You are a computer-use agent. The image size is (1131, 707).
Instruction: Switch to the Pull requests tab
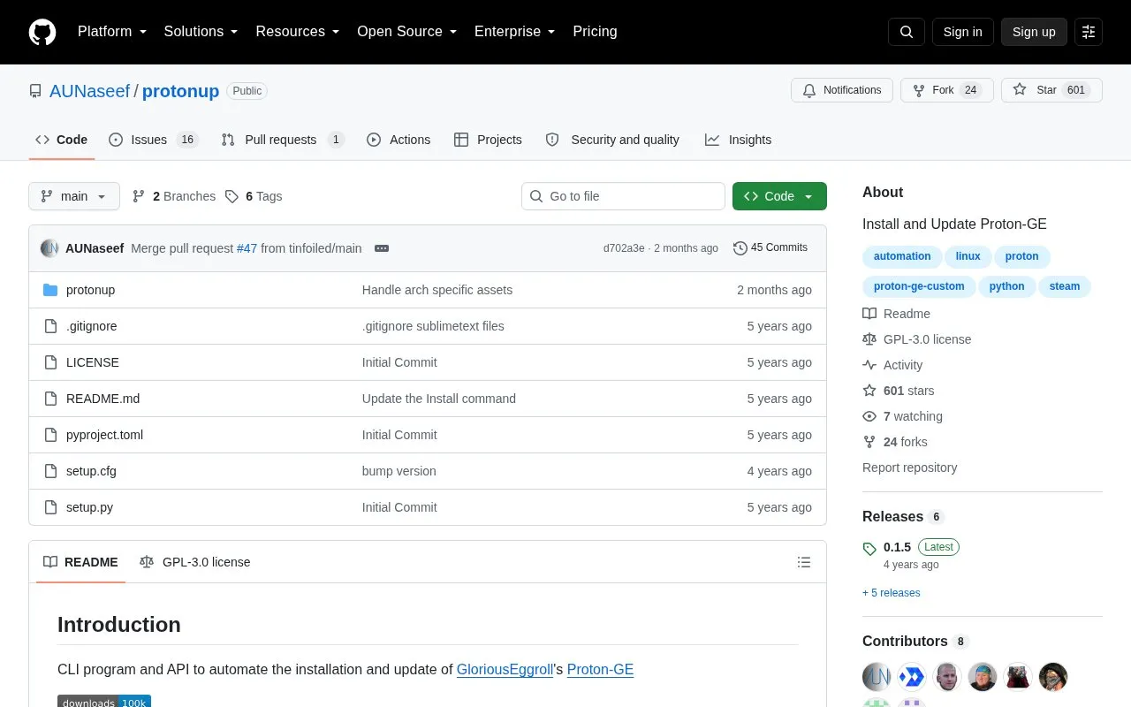282,140
